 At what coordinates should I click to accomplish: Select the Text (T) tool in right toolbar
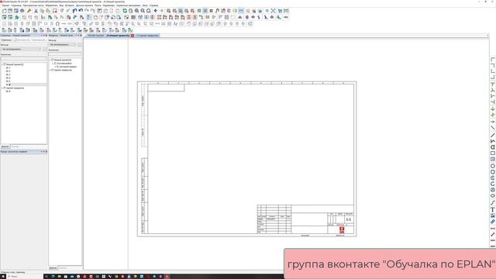pos(493,209)
